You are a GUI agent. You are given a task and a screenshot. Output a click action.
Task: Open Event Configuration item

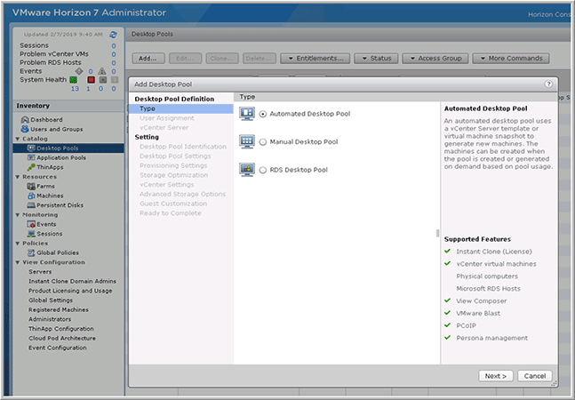coord(58,348)
